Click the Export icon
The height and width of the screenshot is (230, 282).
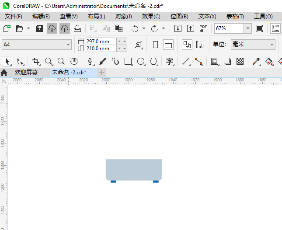(191, 28)
